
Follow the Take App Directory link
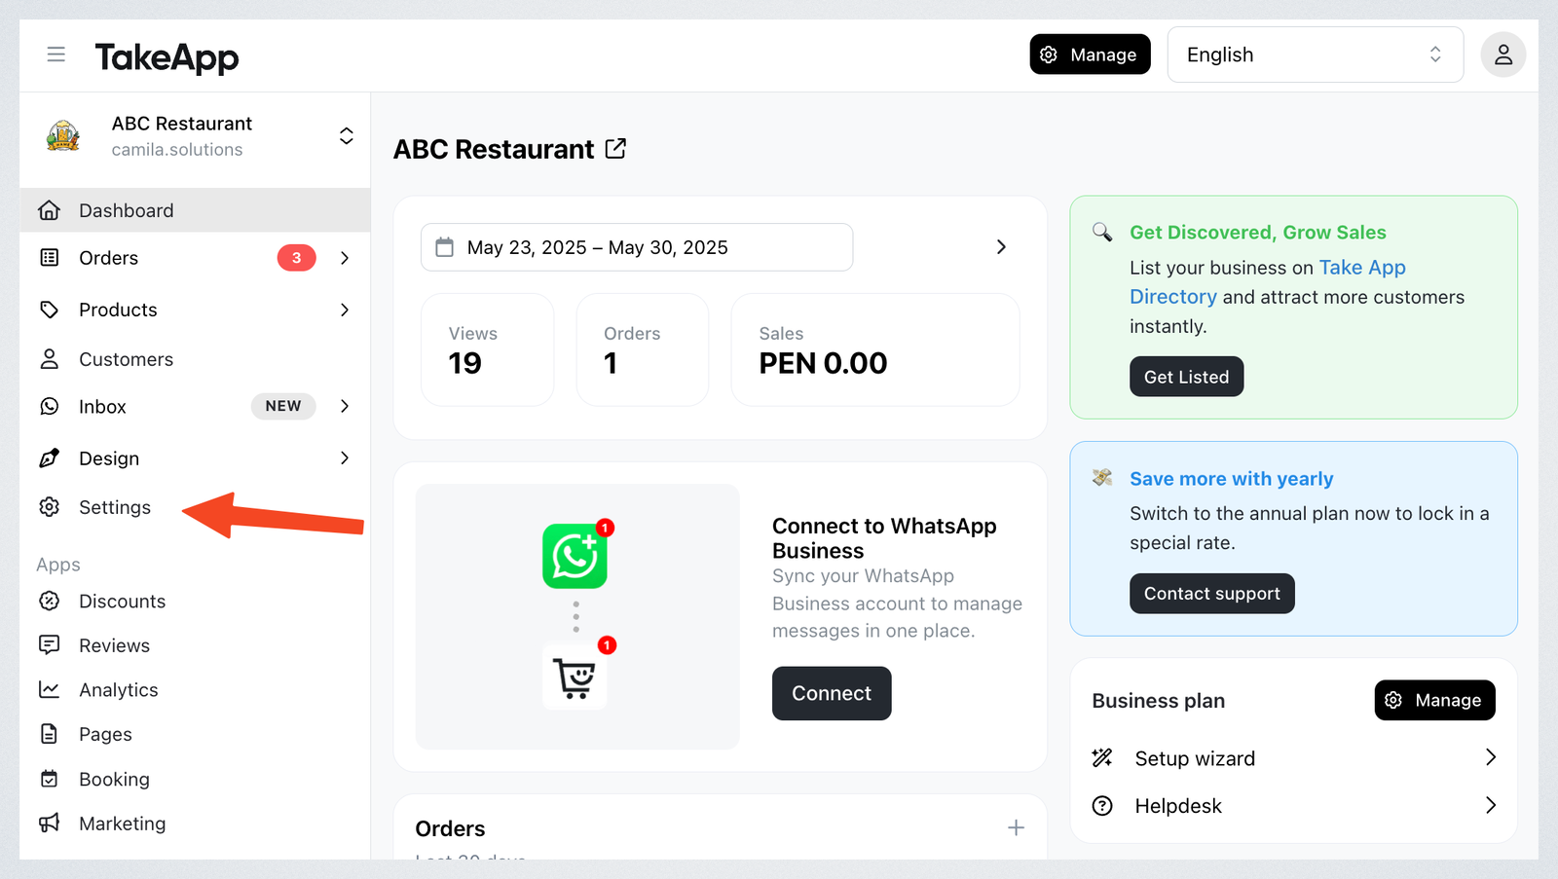pos(1268,282)
